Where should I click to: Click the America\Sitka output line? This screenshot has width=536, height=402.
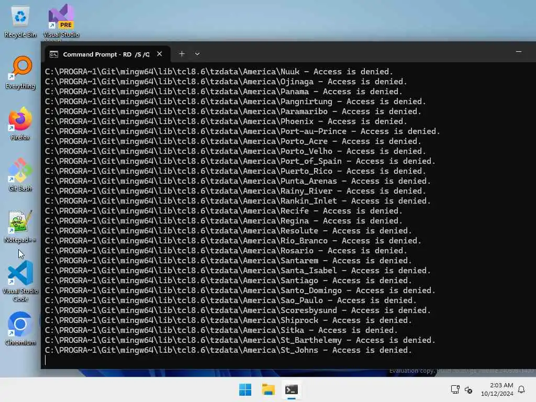tap(221, 330)
